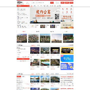Image resolution: width=90 pixels, height=90 pixels.
Task: Open yellow cartoon character ad banner
Action: 67,51
